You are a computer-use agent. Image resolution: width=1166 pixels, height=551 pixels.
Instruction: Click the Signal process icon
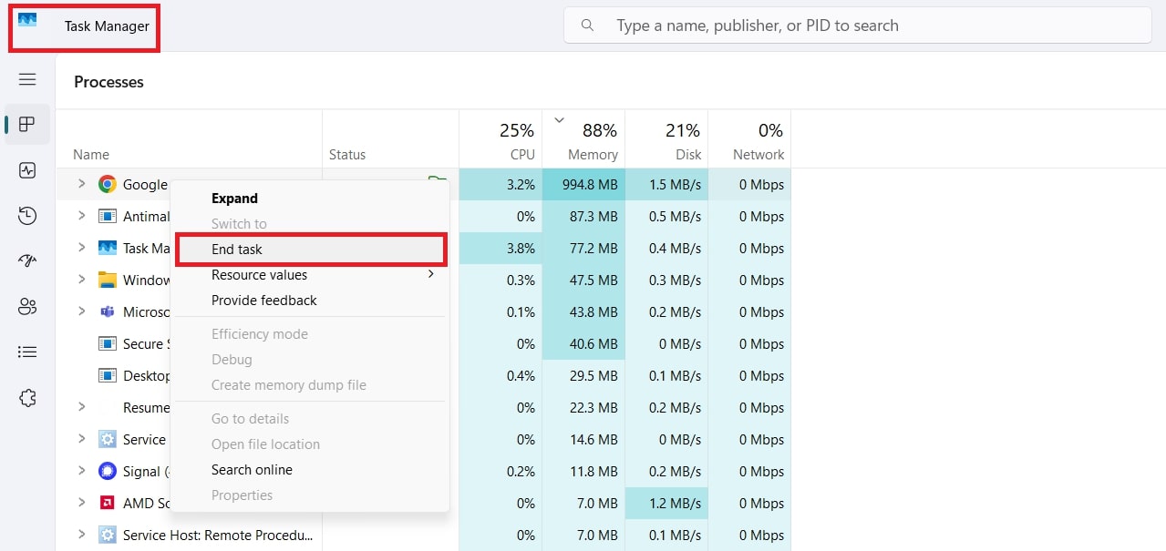pyautogui.click(x=108, y=471)
